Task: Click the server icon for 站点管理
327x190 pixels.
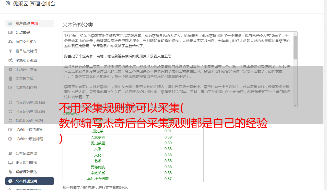Action: click(x=10, y=33)
